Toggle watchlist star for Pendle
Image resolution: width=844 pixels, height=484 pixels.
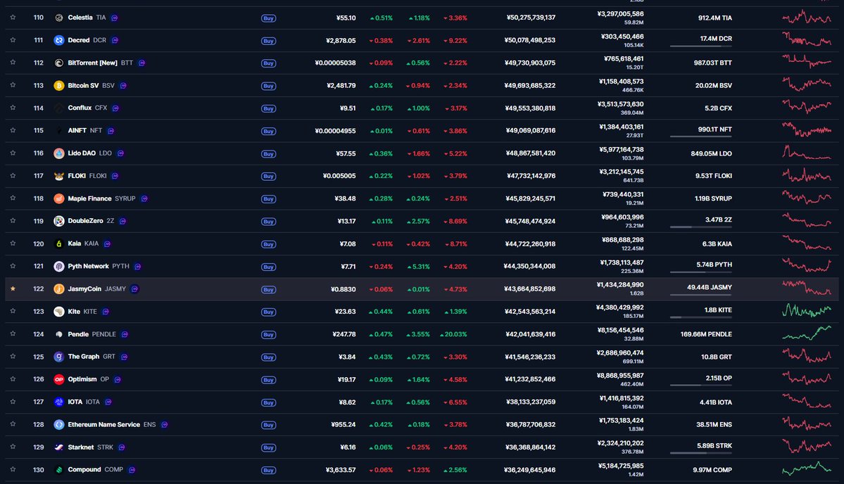point(13,333)
